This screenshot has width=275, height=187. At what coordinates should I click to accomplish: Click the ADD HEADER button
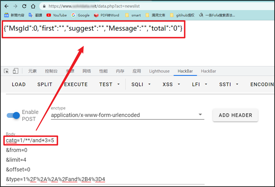[x=235, y=115]
